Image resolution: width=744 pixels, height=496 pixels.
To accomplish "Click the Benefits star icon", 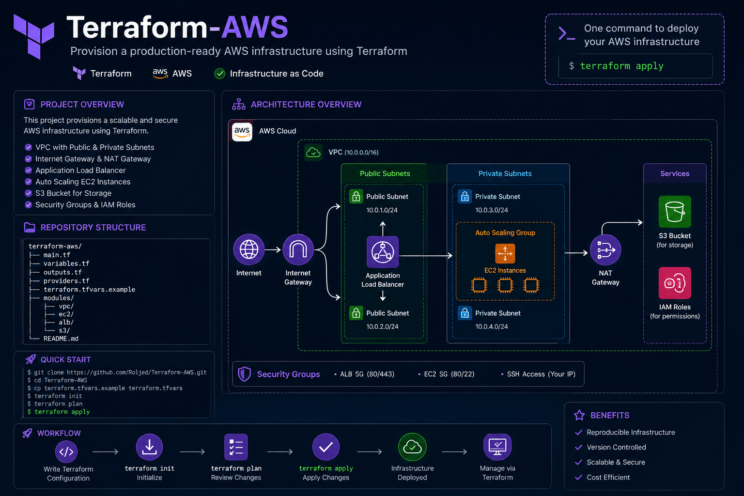I will (x=579, y=415).
